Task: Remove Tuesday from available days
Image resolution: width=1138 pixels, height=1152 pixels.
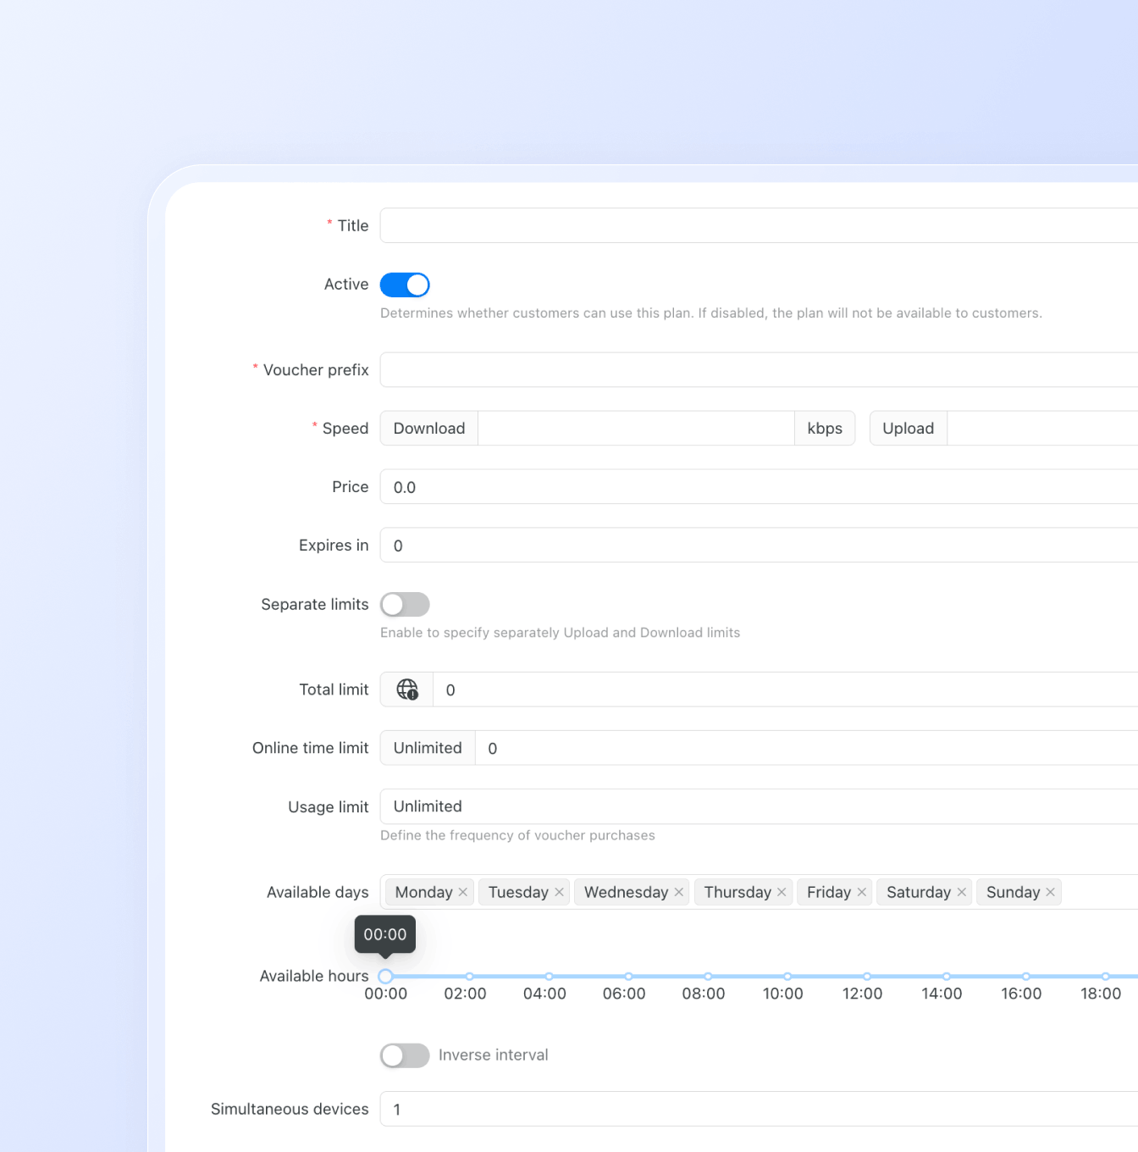Action: click(x=559, y=892)
